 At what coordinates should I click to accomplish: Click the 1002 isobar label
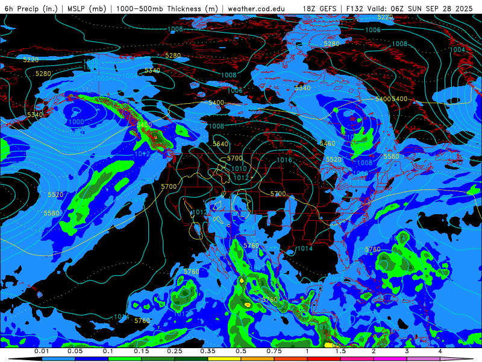(x=101, y=78)
